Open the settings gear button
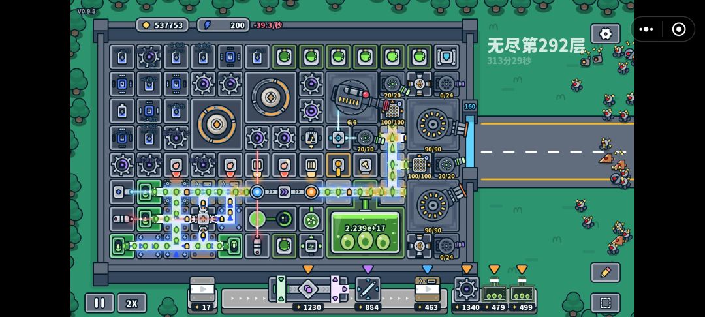The image size is (705, 317). pos(605,34)
